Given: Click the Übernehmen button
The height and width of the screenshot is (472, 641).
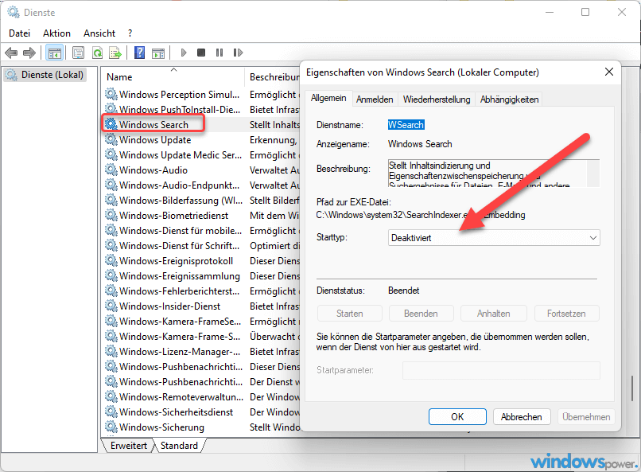Looking at the screenshot, I should coord(586,417).
